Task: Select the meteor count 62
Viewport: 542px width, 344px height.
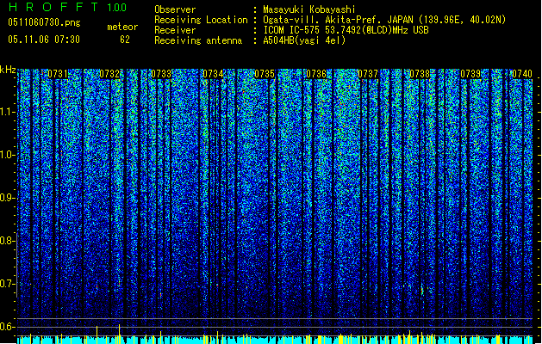Action: [125, 40]
